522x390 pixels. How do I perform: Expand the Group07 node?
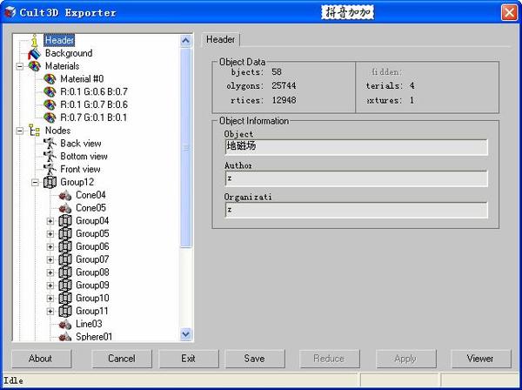pos(50,259)
